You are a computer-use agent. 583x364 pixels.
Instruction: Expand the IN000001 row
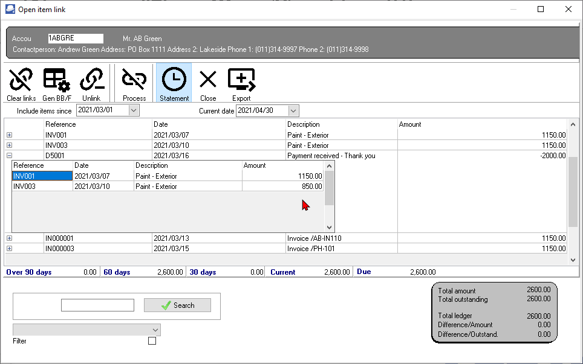[x=9, y=238]
